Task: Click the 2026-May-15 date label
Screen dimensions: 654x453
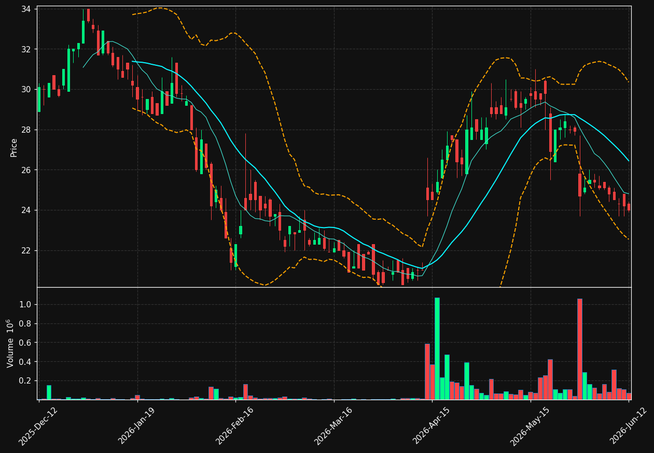Action: coord(530,426)
